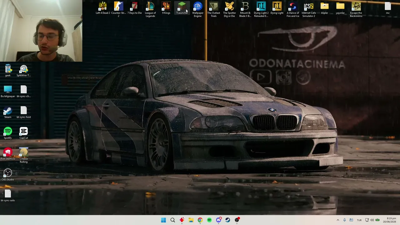Image resolution: width=400 pixels, height=225 pixels.
Task: Select the mc file on desktop
Action: pyautogui.click(x=388, y=8)
